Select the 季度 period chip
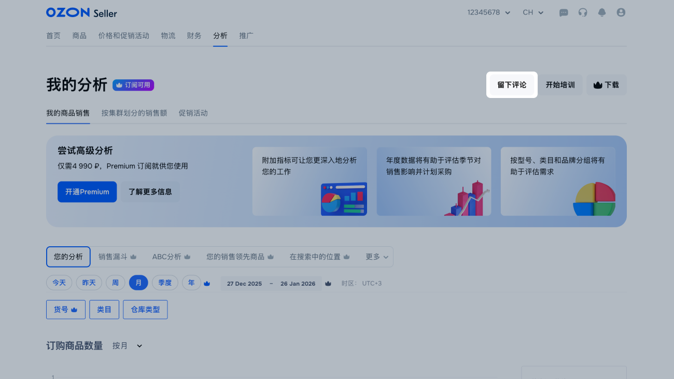The height and width of the screenshot is (379, 674). 165,283
